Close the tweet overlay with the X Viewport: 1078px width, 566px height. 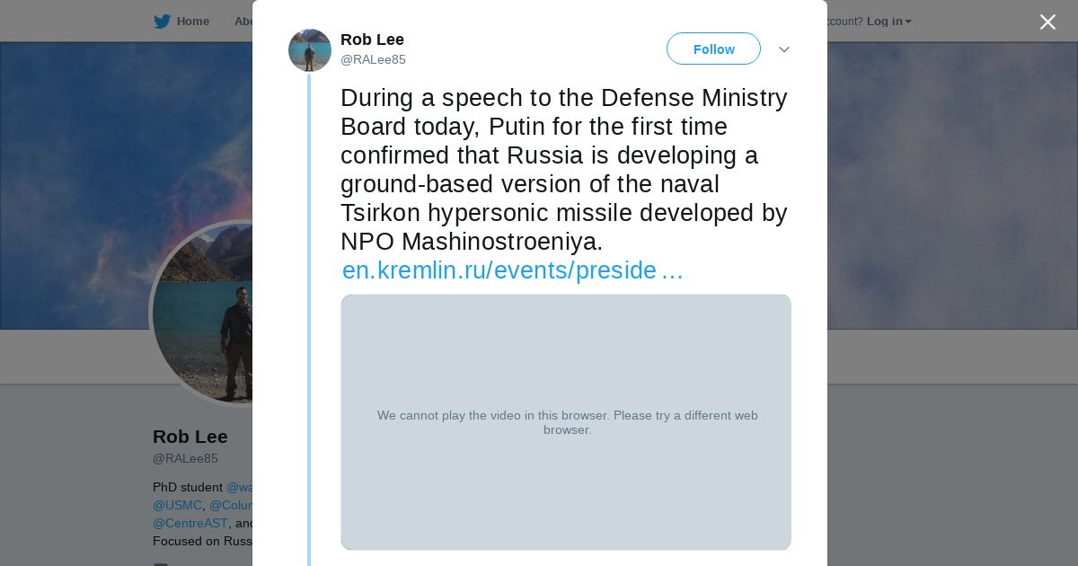pos(1047,22)
